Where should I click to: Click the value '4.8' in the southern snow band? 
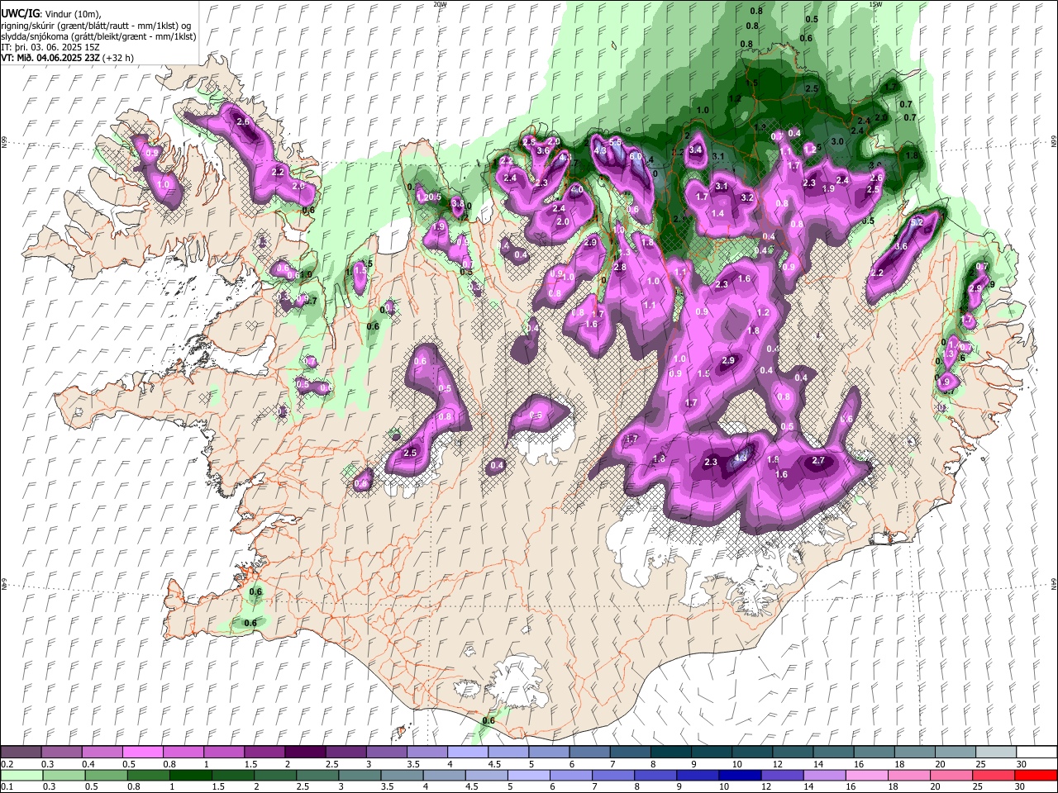pyautogui.click(x=741, y=457)
